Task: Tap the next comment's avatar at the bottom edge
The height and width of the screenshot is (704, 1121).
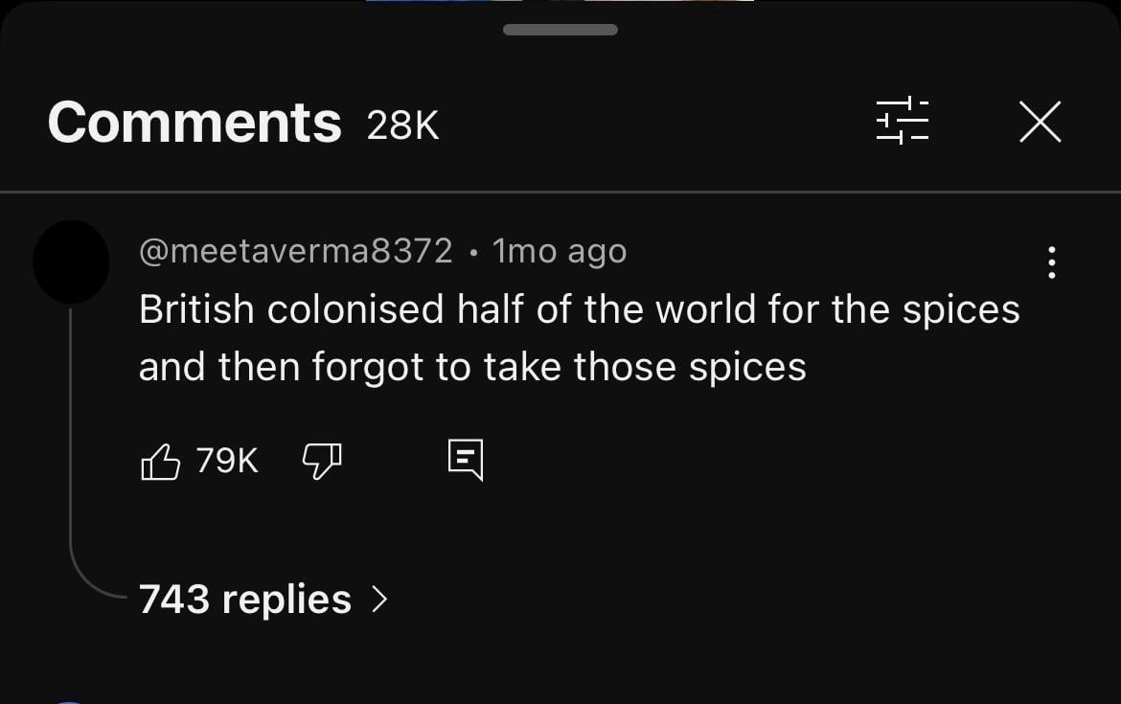Action: click(x=69, y=699)
